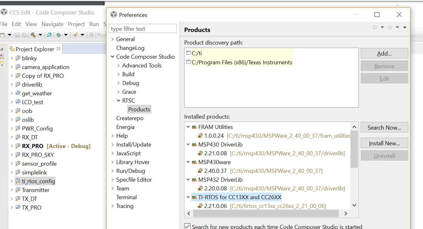The height and width of the screenshot is (229, 423).
Task: Toggle the C:/Program Files (x86)/Texas Instruments path checkbox
Action: point(188,62)
